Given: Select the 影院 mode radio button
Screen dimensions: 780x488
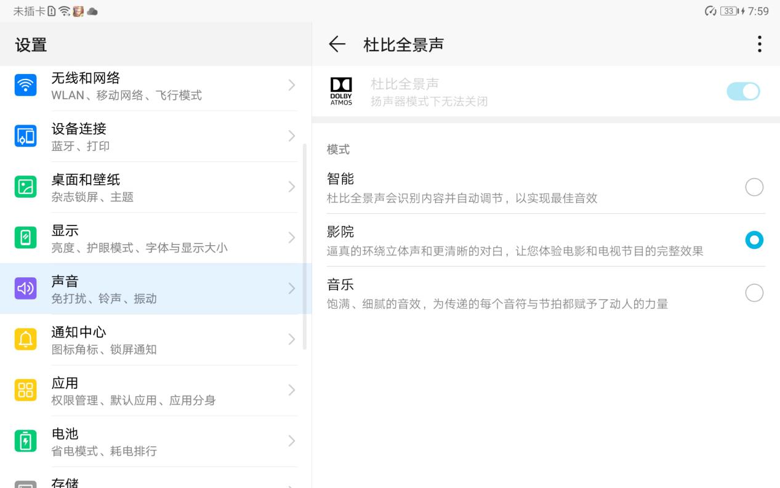Looking at the screenshot, I should pyautogui.click(x=754, y=240).
